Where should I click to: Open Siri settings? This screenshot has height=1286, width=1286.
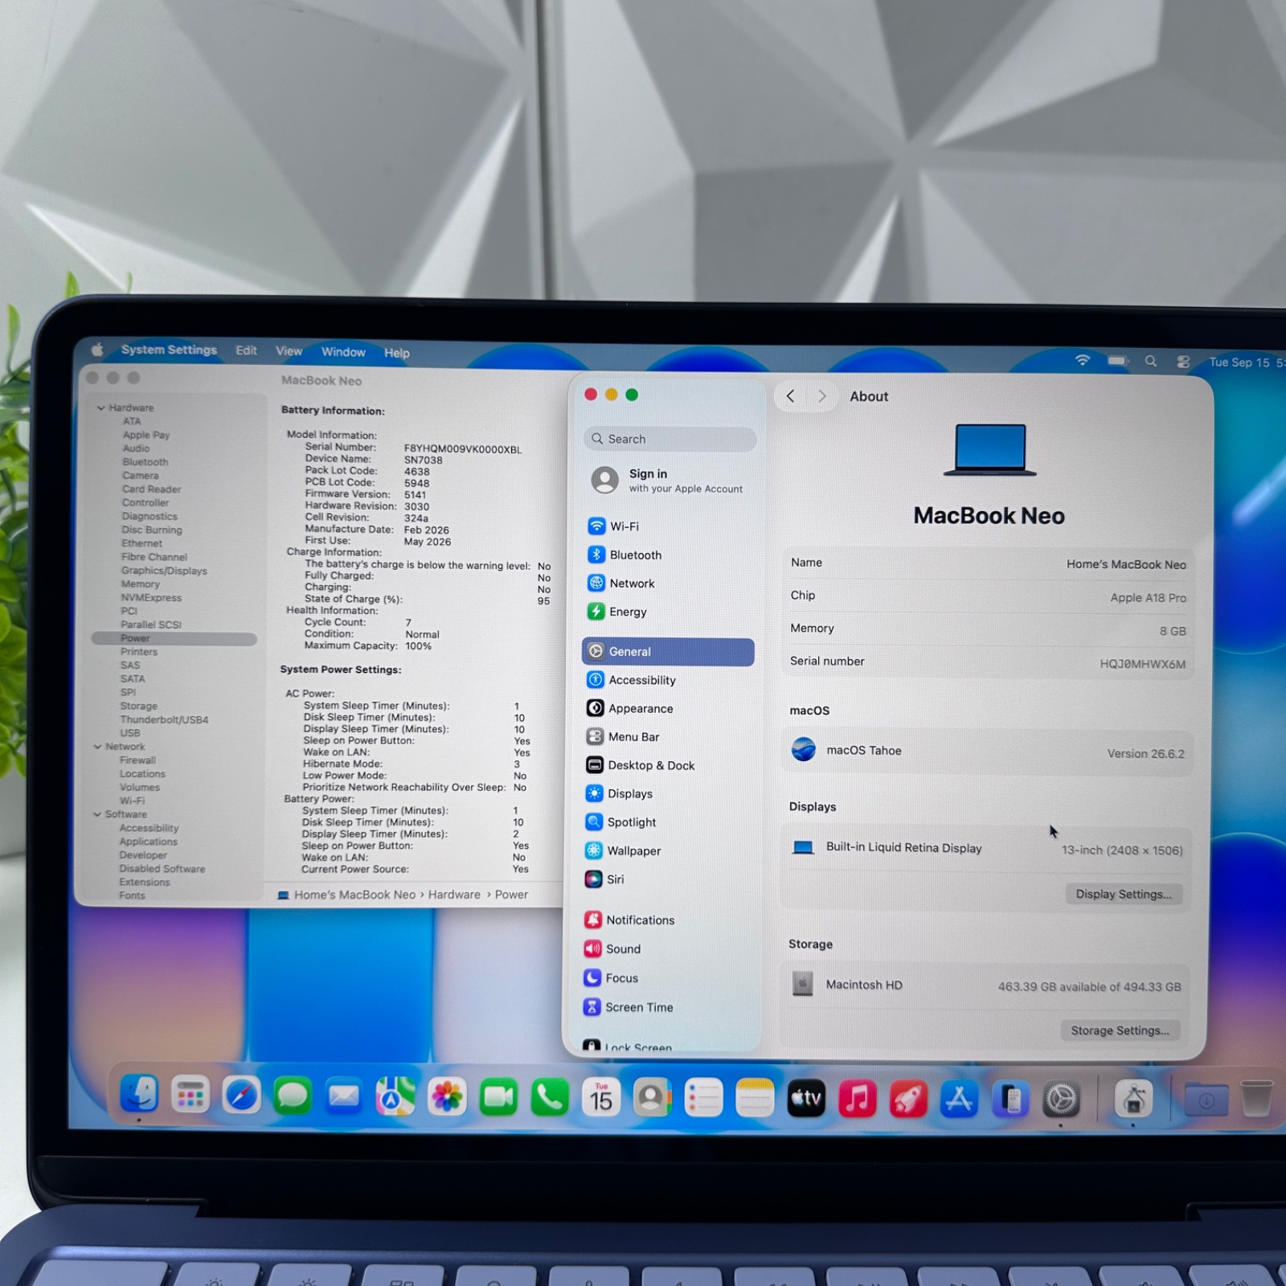pos(604,879)
